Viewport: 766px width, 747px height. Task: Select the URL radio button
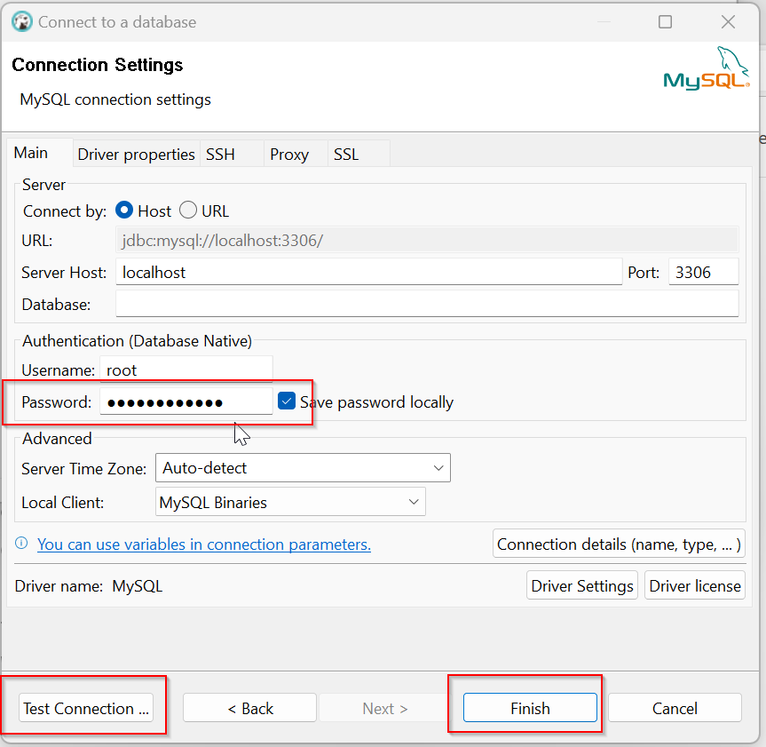coord(188,211)
